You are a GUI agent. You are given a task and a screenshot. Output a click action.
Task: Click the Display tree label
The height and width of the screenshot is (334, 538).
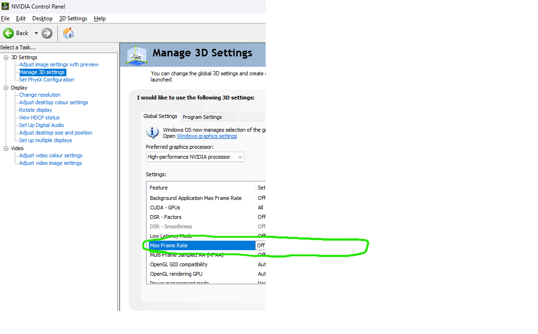(x=19, y=88)
